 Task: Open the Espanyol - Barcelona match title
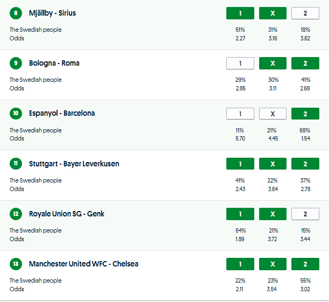tap(62, 114)
